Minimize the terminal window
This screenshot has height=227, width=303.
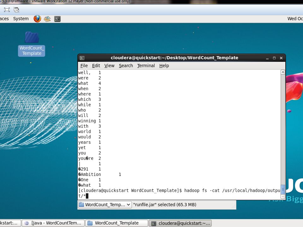[x=267, y=58]
